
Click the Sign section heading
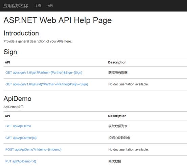(10, 52)
